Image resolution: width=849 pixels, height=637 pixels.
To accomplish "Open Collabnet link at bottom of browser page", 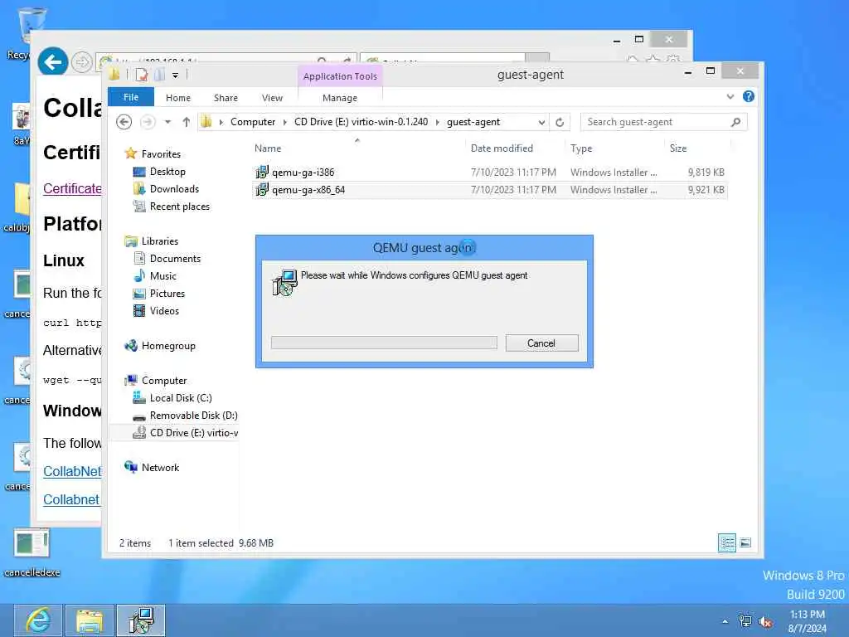I will pos(71,499).
